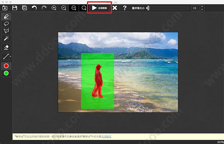The image size is (224, 144).
Task: Choose the red removal marker color
Action: [6, 66]
